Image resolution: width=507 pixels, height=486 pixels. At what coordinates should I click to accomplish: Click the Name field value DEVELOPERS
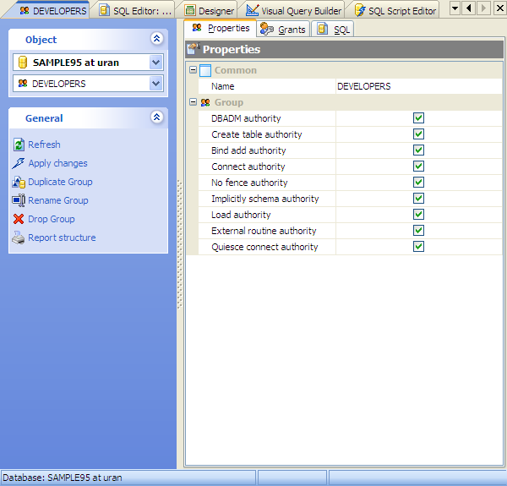363,86
